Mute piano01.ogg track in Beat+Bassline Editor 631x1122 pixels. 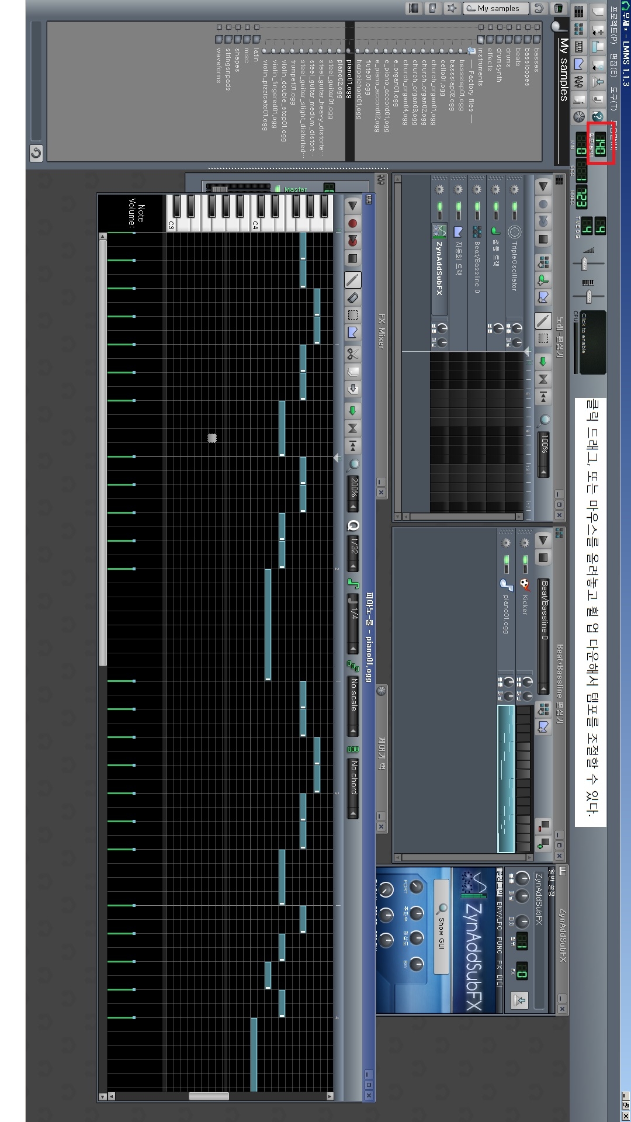(x=507, y=559)
